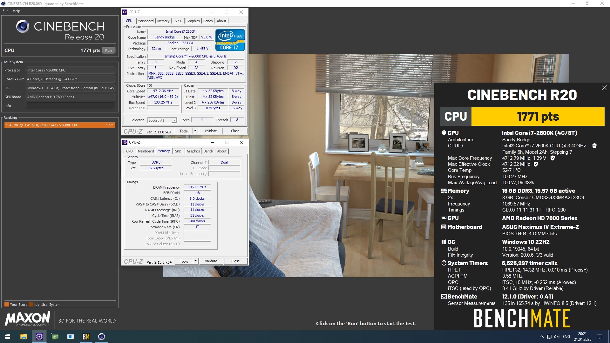Run the CPU benchmark
This screenshot has width=610, height=343.
[x=108, y=50]
